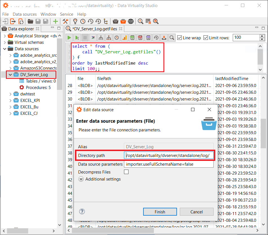Click the magnifier with table icon in main toolbar
The height and width of the screenshot is (235, 268).
pyautogui.click(x=156, y=21)
